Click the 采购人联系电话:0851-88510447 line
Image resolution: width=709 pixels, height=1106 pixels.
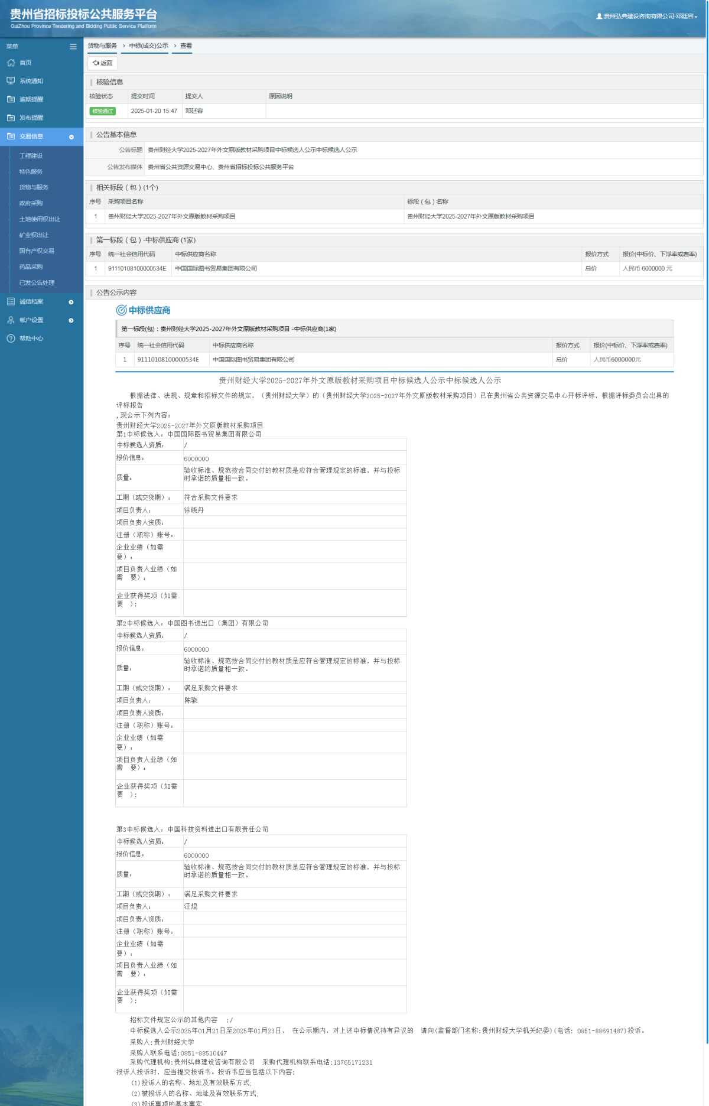(178, 1053)
